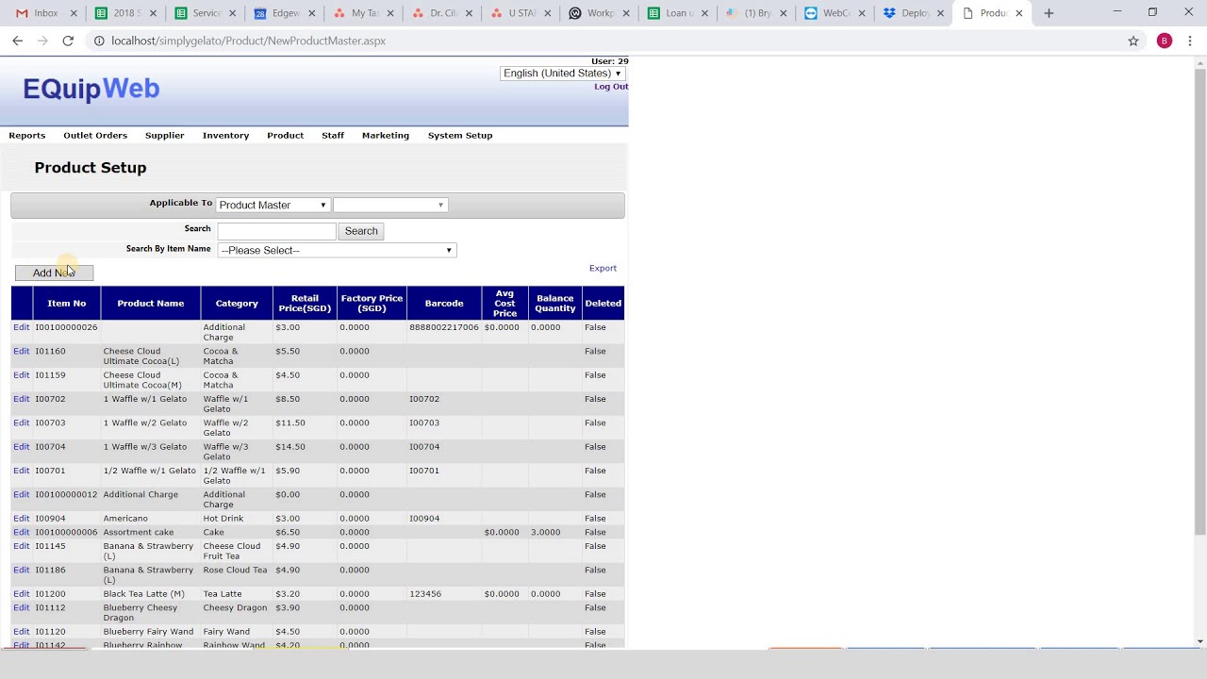Open the Product menu
1207x679 pixels.
(x=286, y=136)
